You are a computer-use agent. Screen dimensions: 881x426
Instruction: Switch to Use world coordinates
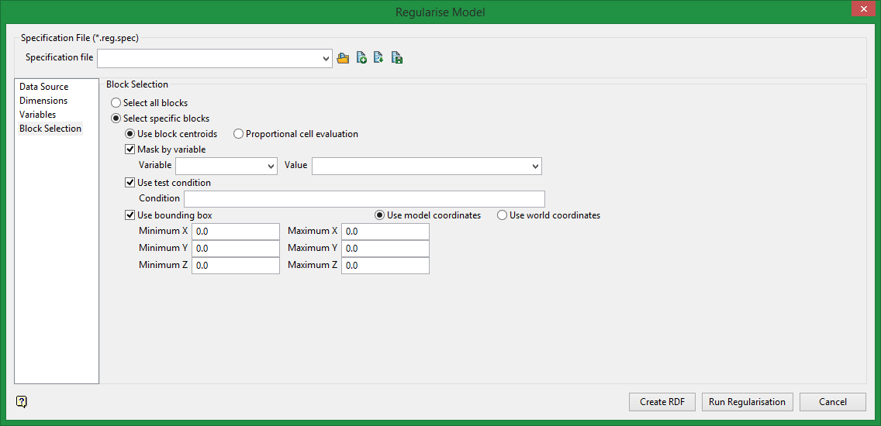point(503,215)
